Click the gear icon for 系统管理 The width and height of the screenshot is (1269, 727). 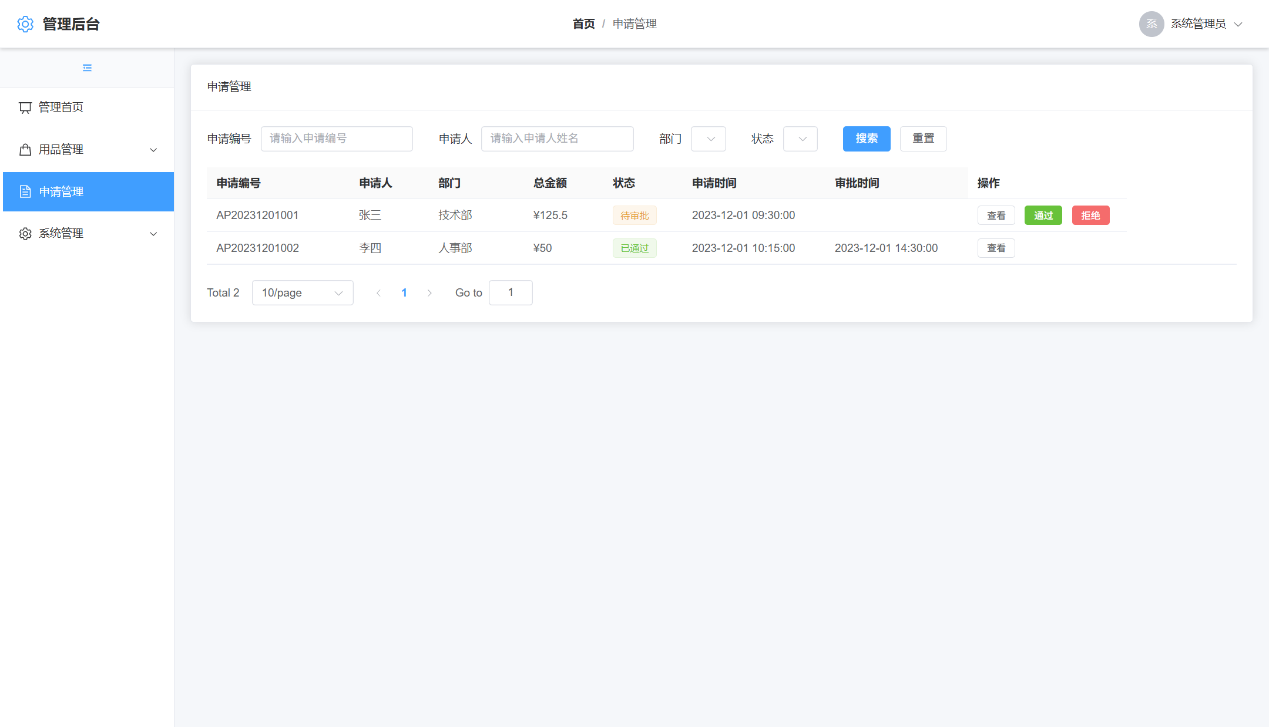pos(25,234)
